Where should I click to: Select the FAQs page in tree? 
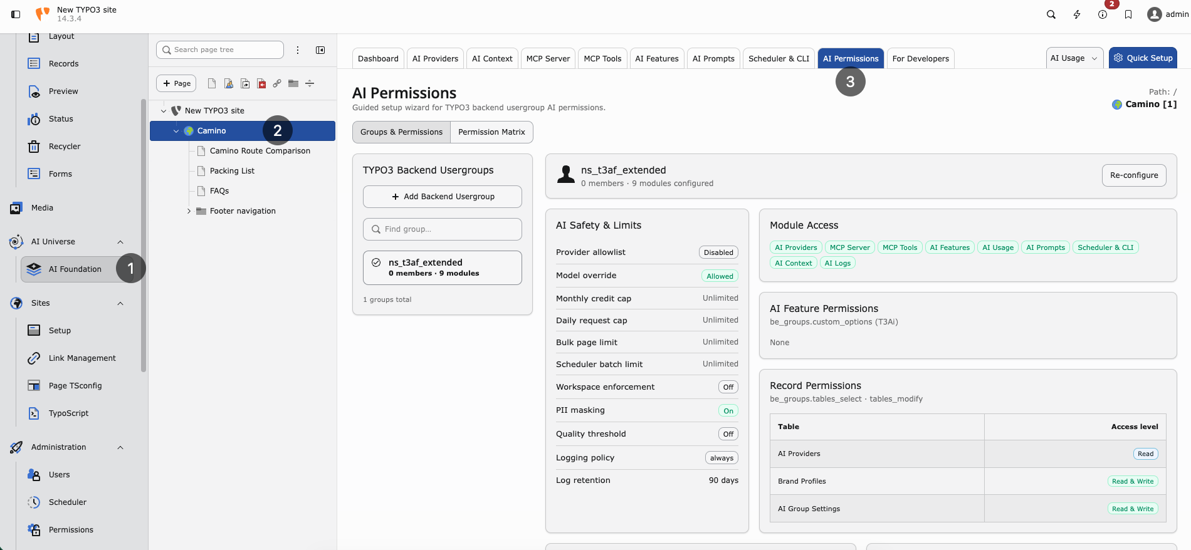[219, 191]
